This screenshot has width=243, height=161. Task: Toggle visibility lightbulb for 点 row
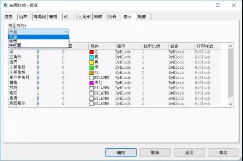[38, 52]
